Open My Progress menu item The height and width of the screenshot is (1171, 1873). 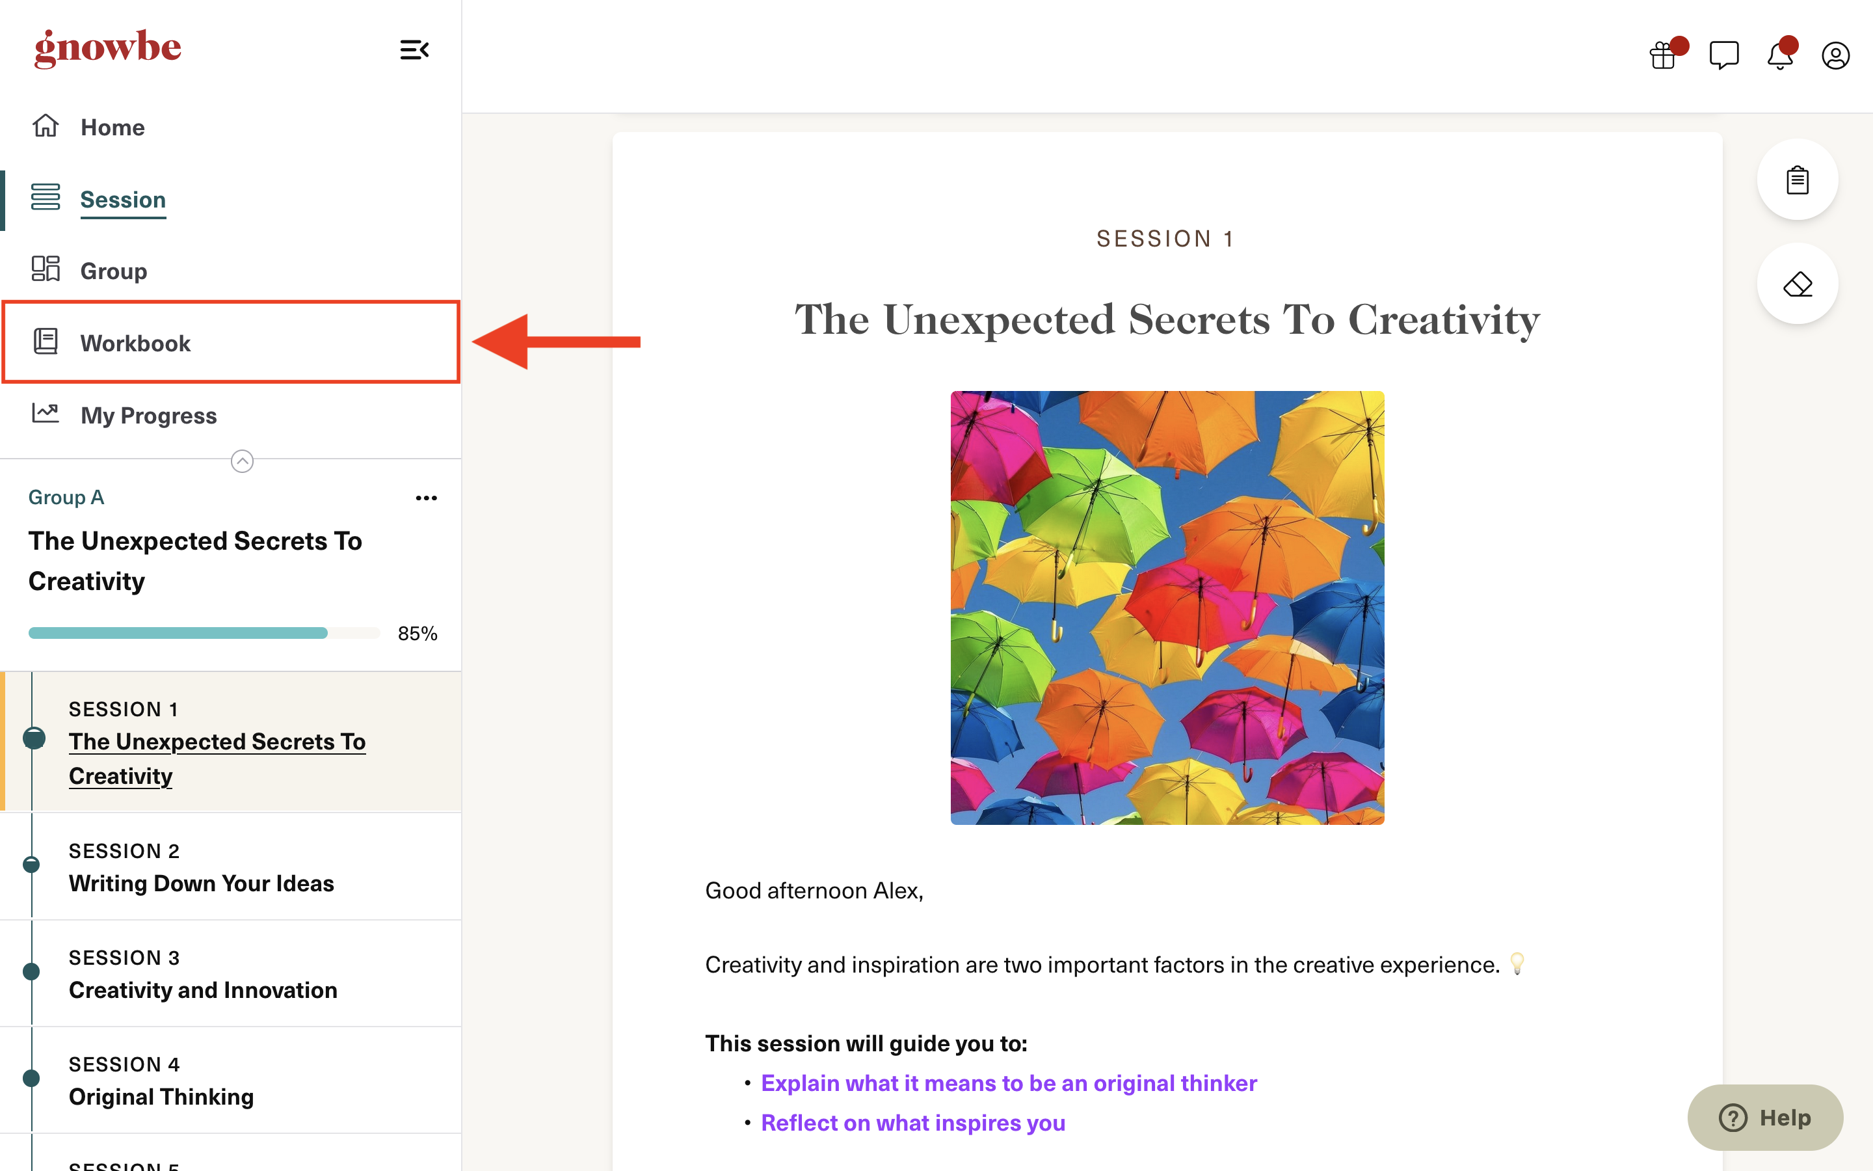(x=231, y=415)
